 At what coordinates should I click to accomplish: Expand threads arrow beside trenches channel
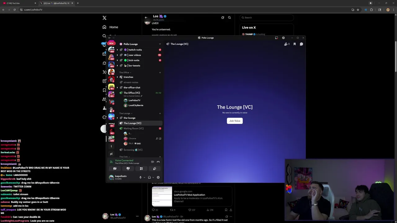click(117, 77)
